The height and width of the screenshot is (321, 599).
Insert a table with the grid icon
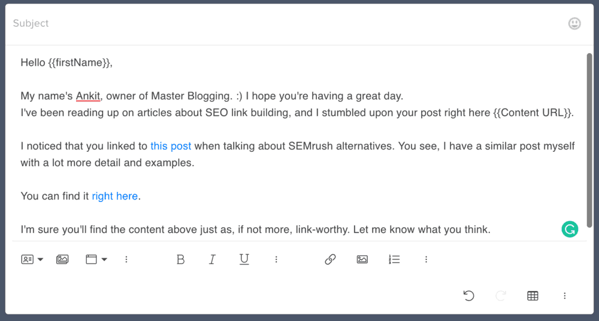click(x=533, y=296)
